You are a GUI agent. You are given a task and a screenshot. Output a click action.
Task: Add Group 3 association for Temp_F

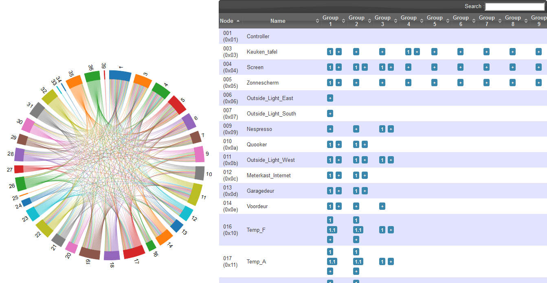click(391, 230)
